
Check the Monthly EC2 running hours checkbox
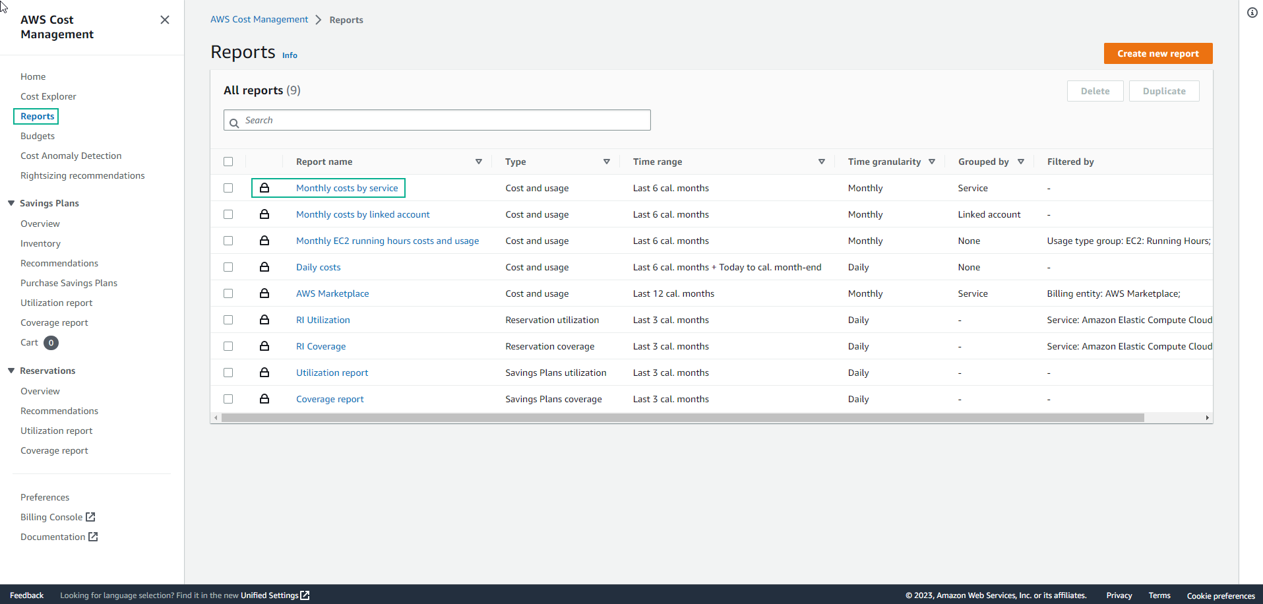click(x=228, y=241)
